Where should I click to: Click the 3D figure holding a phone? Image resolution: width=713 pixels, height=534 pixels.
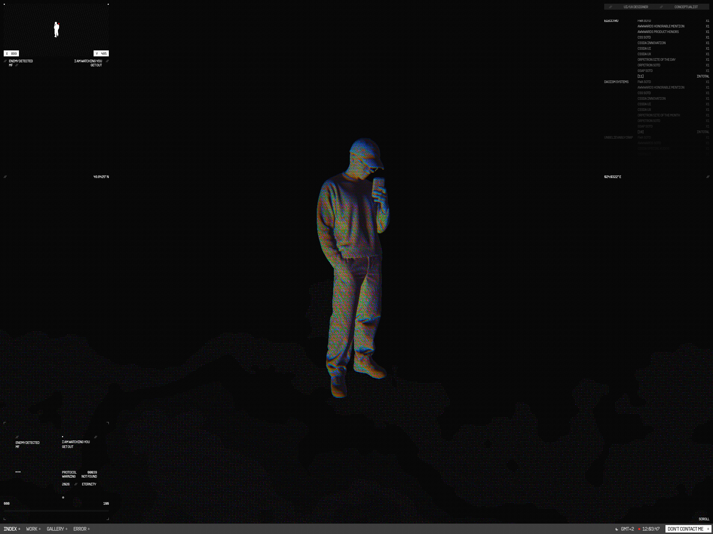coord(353,267)
